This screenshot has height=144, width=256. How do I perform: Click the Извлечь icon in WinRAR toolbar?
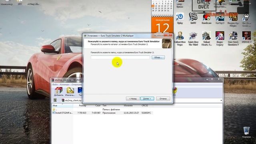pyautogui.click(x=70, y=92)
